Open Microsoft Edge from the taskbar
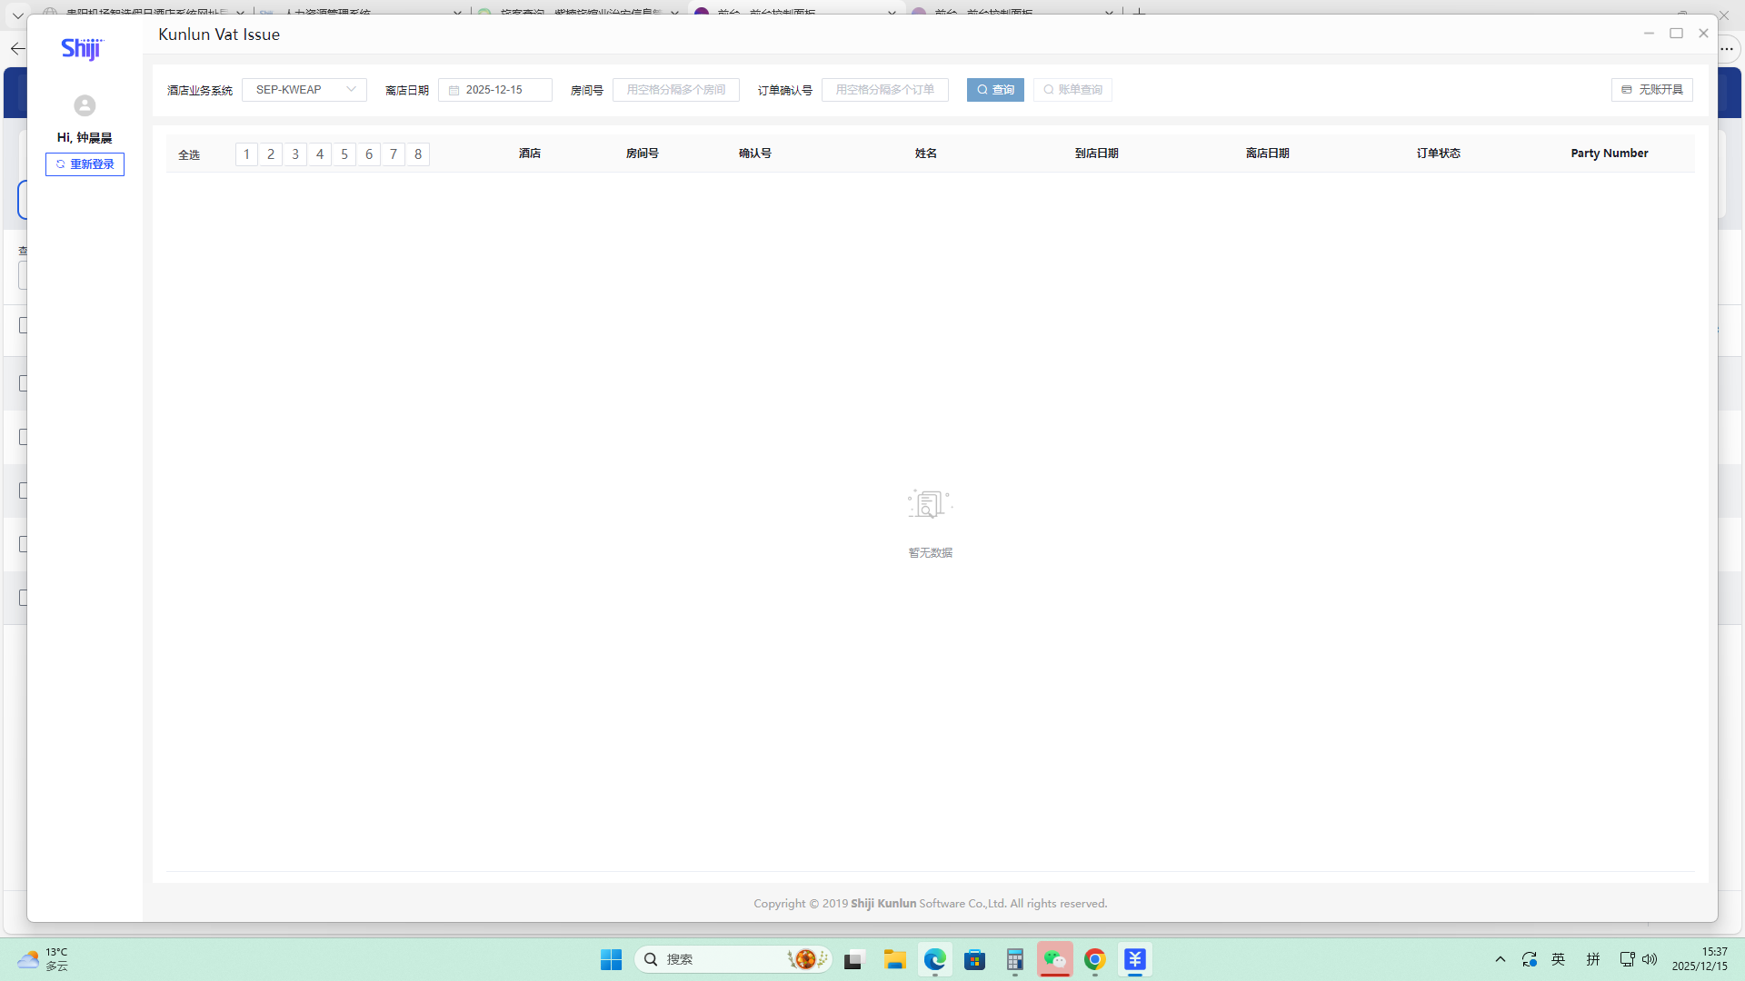 coord(934,959)
